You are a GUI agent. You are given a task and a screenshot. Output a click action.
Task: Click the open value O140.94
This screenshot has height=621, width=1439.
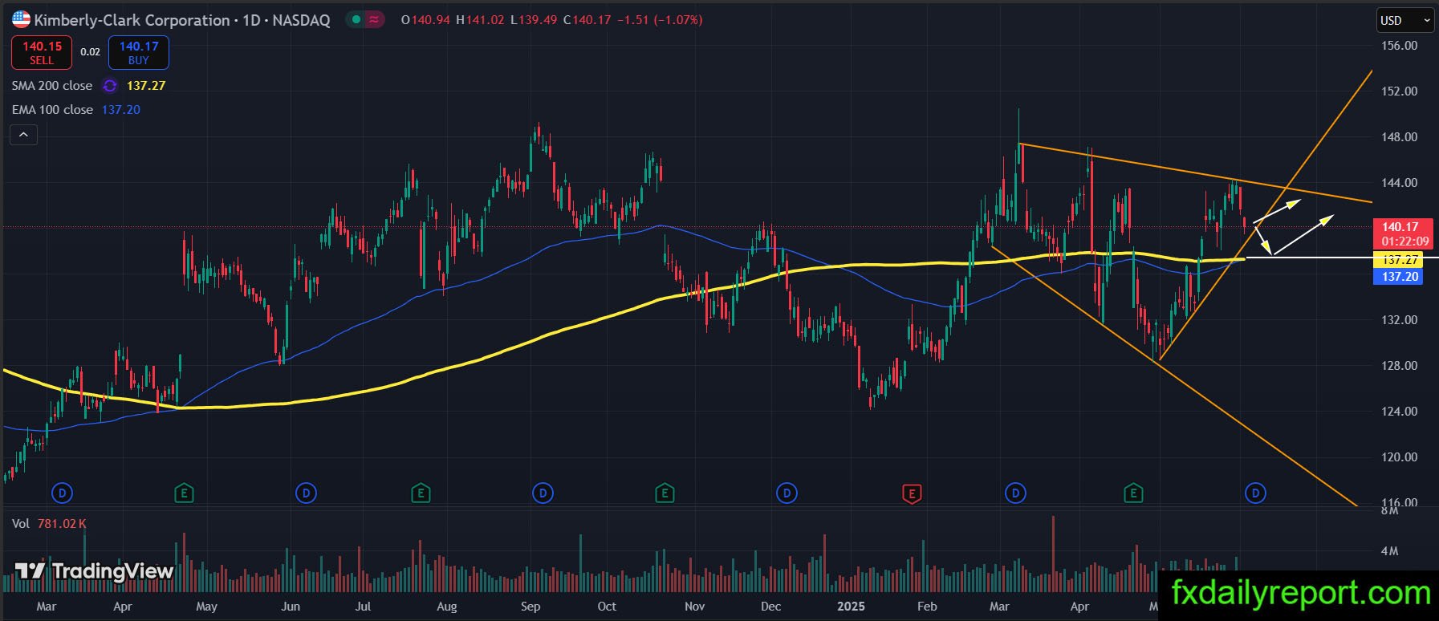[x=425, y=20]
